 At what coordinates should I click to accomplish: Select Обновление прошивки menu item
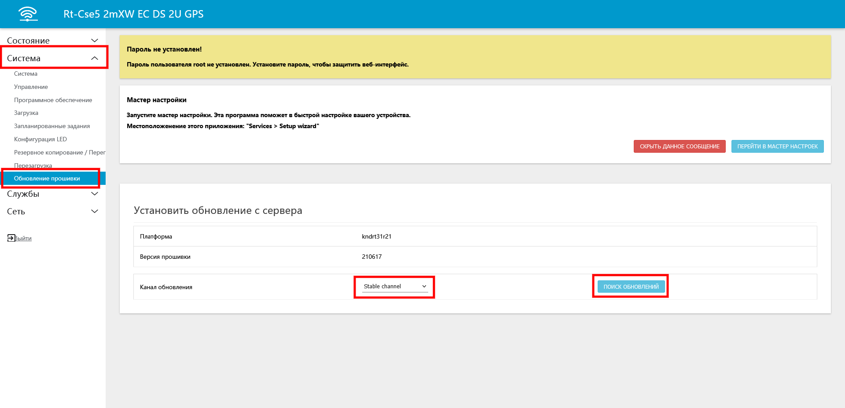[x=53, y=178]
